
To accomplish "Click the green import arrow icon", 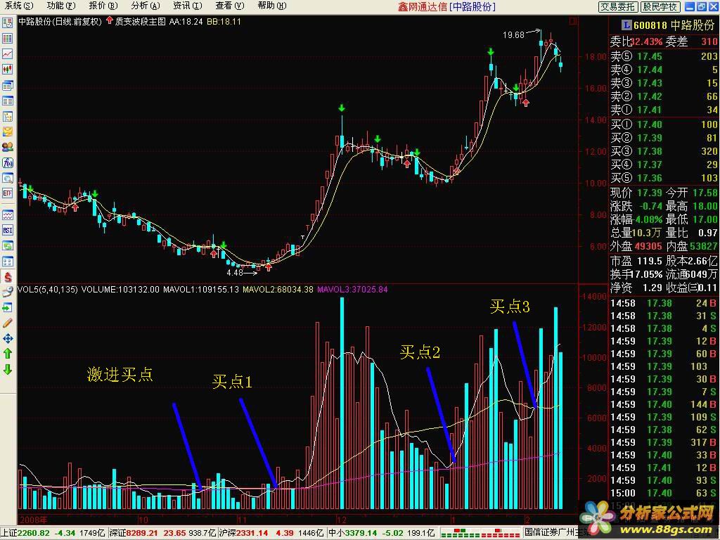I will tap(7, 308).
